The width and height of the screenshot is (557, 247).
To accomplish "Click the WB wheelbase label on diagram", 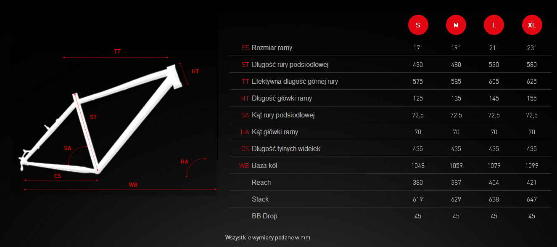I will click(133, 185).
